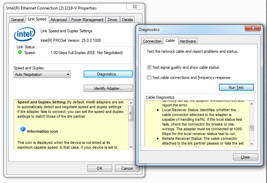The height and width of the screenshot is (183, 267).
Task: Click the 'Cable Diagnostics' section header
Action: click(160, 97)
